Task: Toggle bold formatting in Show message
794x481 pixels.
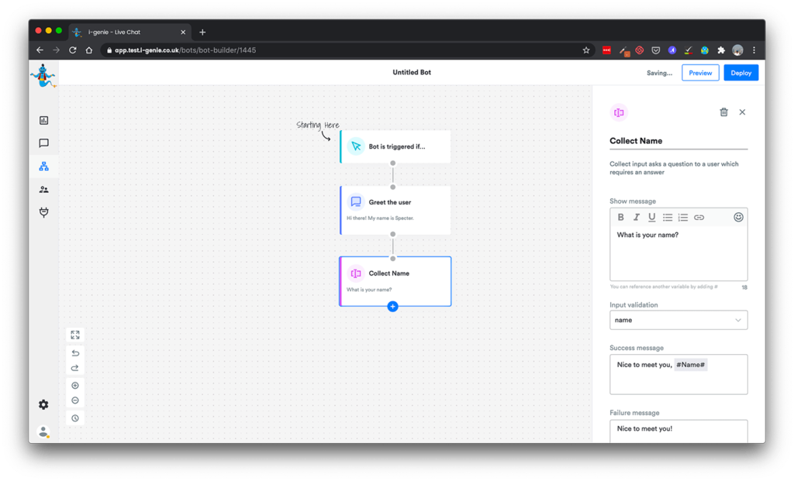Action: [620, 218]
